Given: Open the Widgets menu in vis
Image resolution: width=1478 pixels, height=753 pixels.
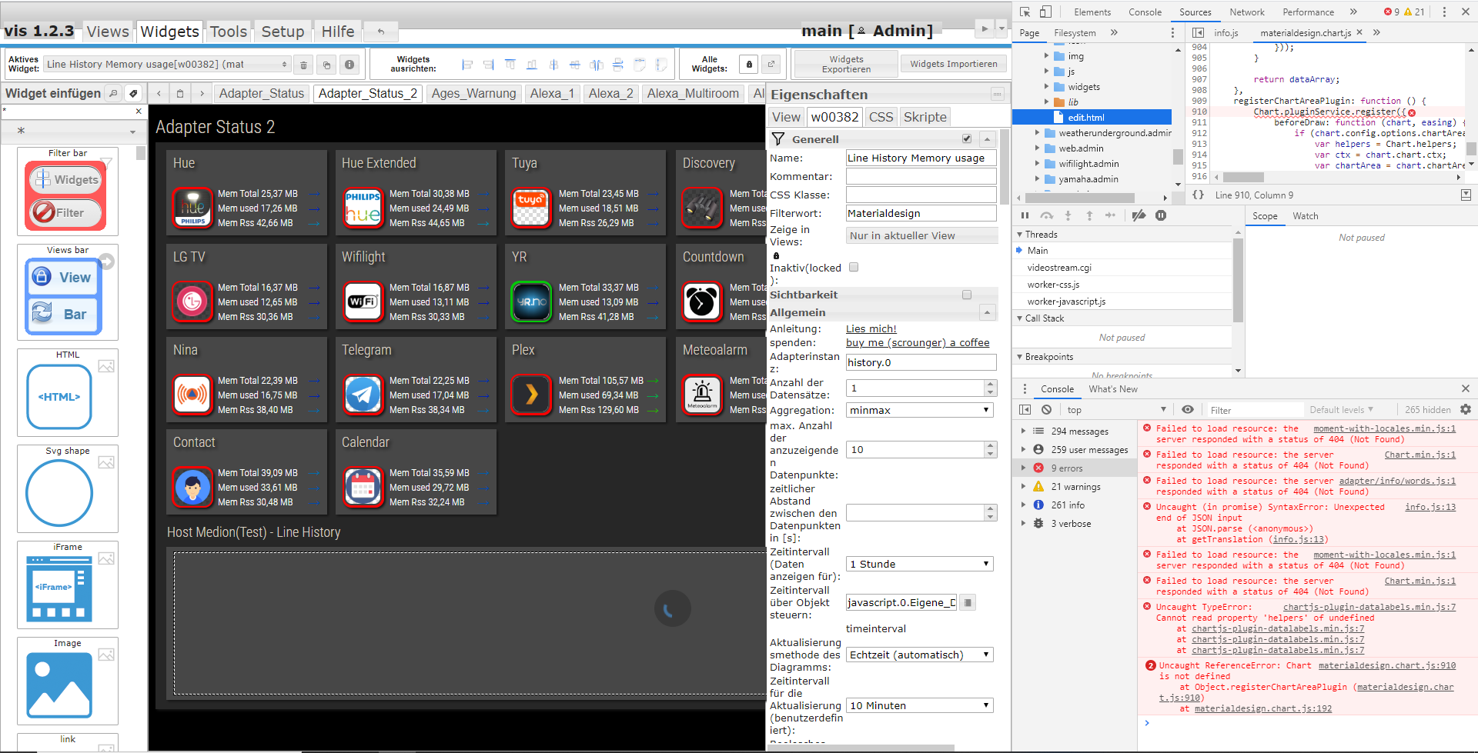Looking at the screenshot, I should coord(169,32).
